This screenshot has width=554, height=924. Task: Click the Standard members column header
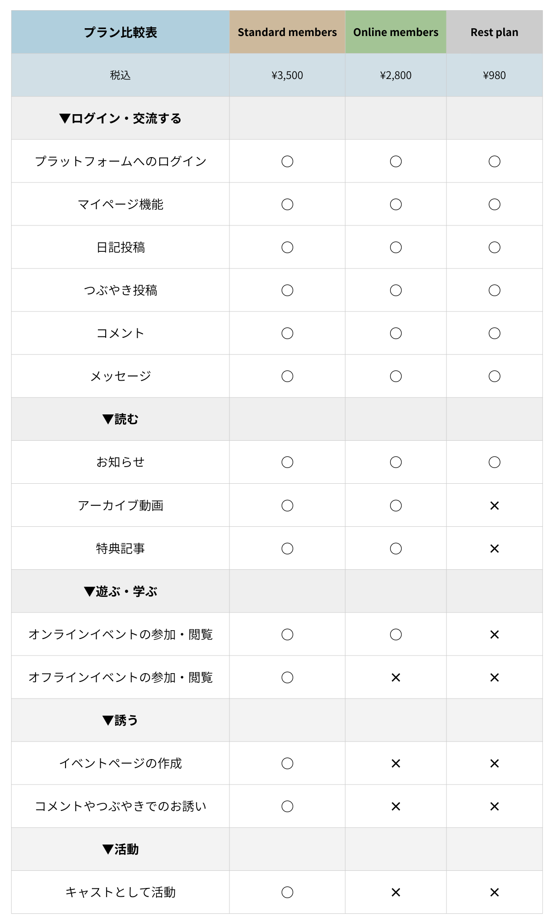pos(287,32)
